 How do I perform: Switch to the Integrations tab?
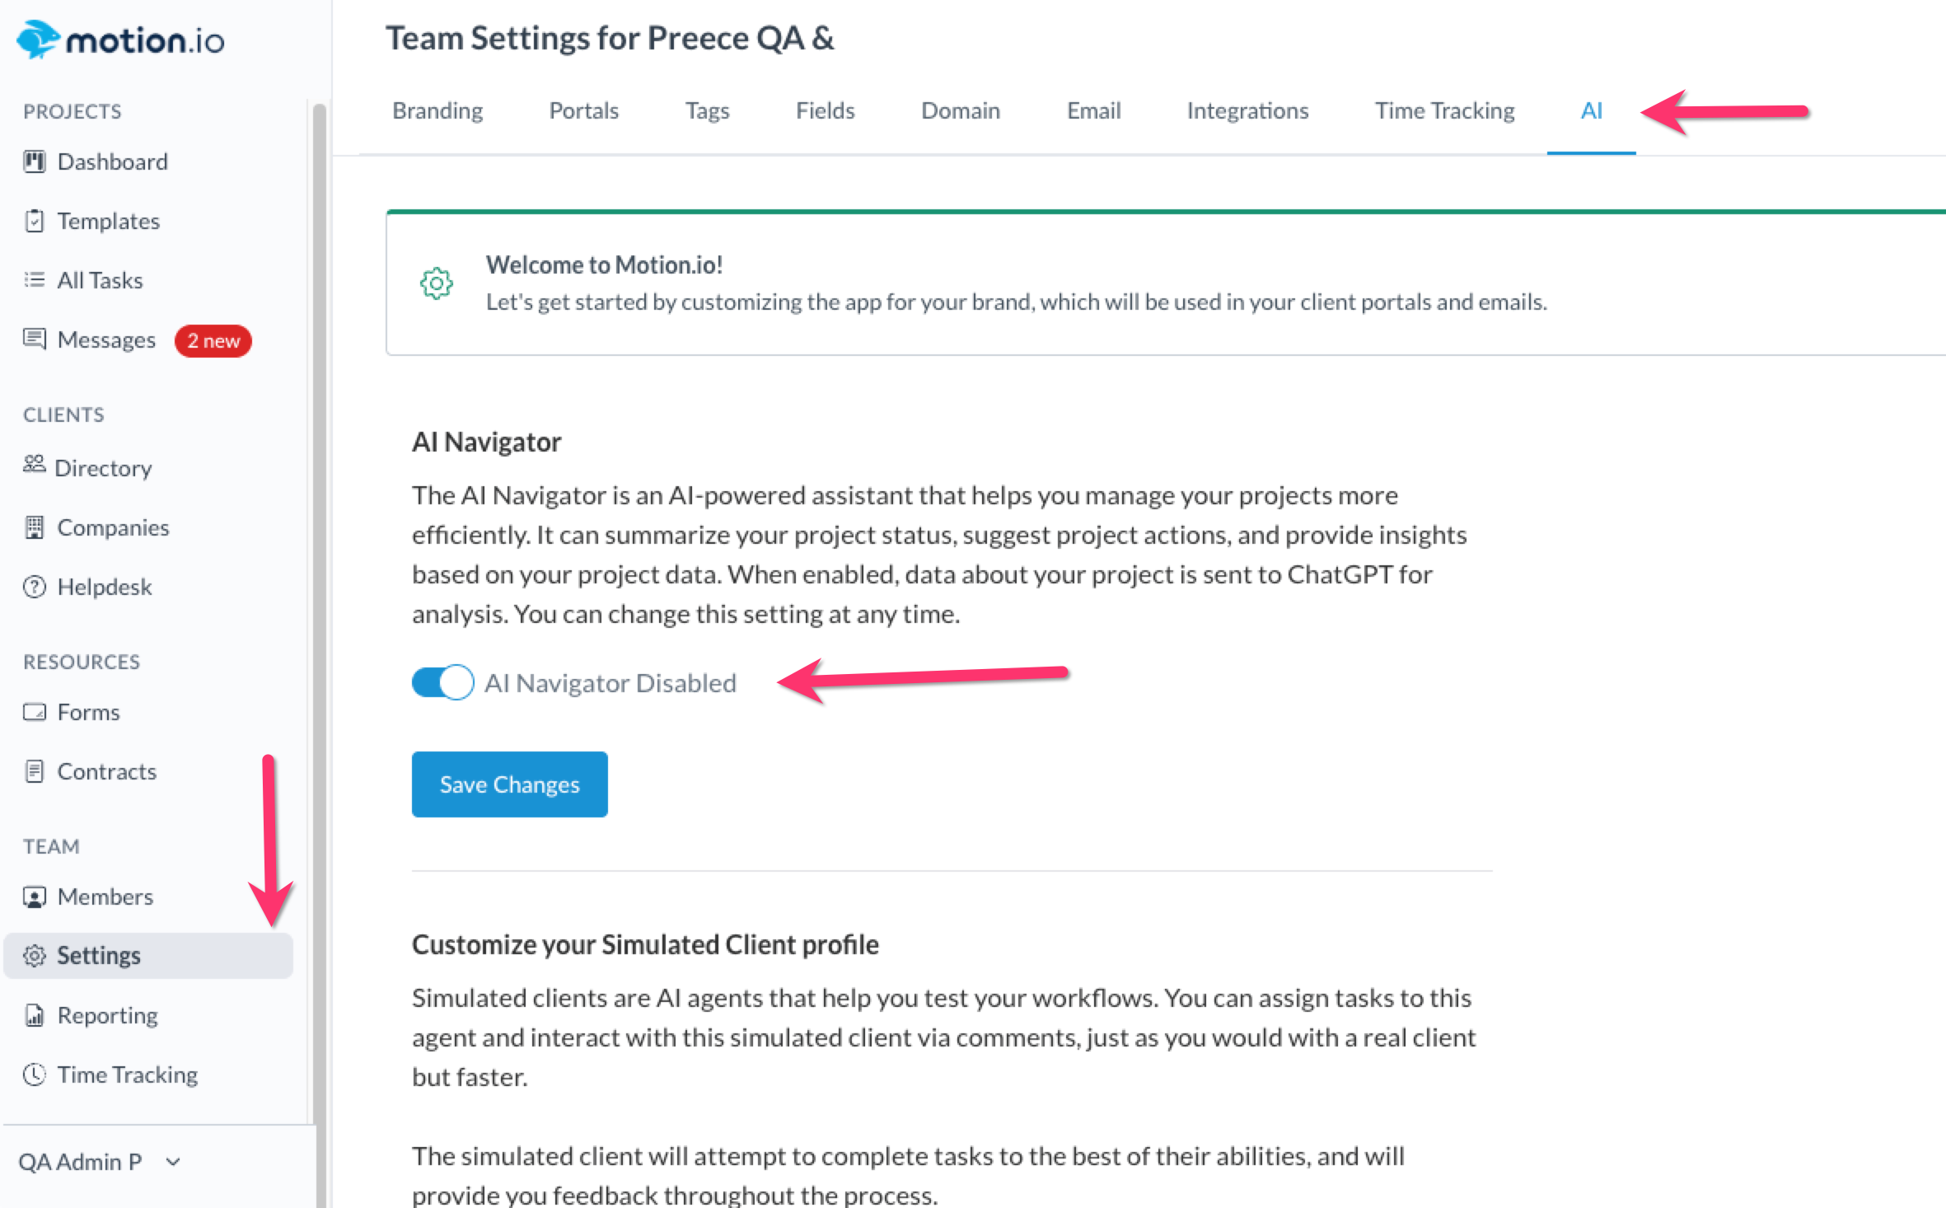(1247, 110)
